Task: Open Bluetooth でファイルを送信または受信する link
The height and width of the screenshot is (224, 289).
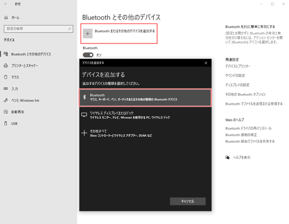Action: coord(254,104)
